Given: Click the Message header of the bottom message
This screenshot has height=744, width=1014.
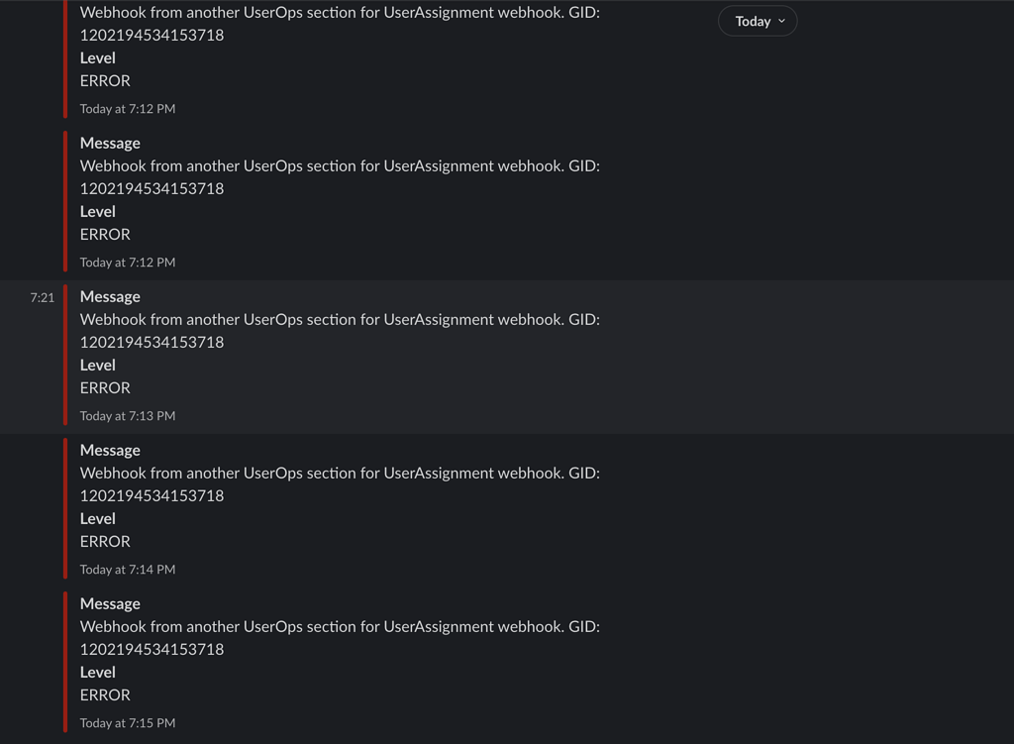Looking at the screenshot, I should (x=109, y=603).
